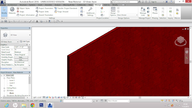Screen dimensions: 192x108
Task: Open Object Styles settings
Action: (x=23, y=8)
